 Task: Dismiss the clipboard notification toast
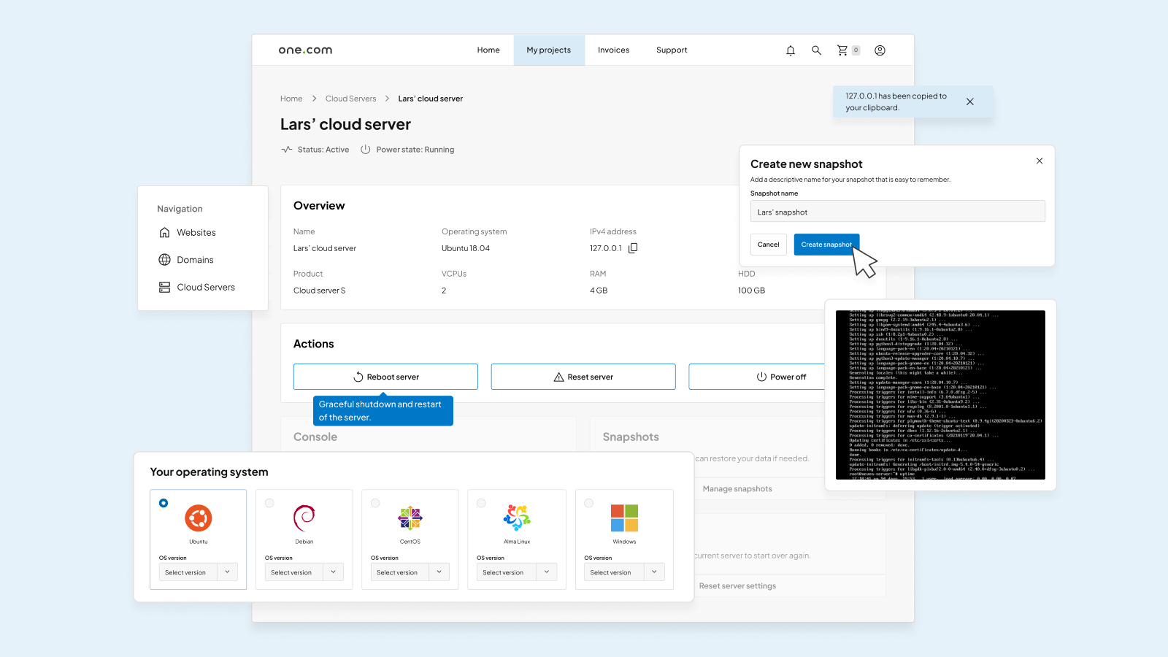click(x=970, y=101)
